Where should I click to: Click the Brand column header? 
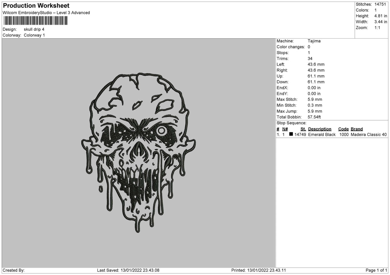(357, 129)
